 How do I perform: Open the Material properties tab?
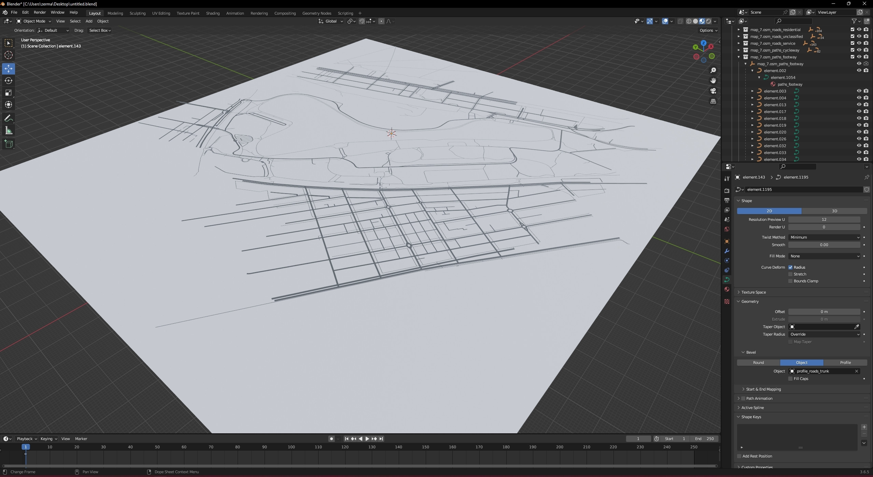[x=727, y=289]
